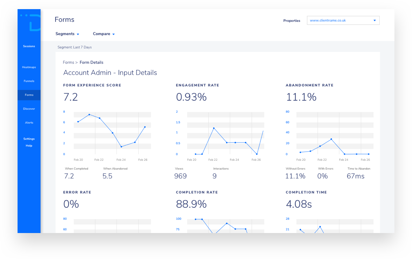Click the highest point on Abandonment Rate chart

[331, 139]
